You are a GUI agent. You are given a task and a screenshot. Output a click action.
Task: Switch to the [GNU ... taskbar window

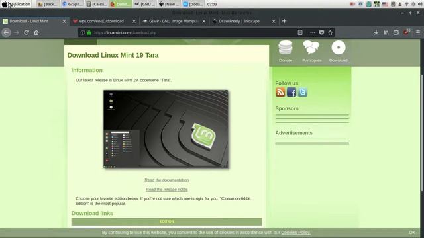point(145,4)
